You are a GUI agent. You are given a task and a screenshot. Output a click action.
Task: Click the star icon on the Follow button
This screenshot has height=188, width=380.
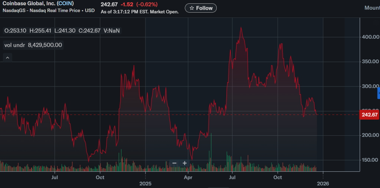click(x=191, y=8)
